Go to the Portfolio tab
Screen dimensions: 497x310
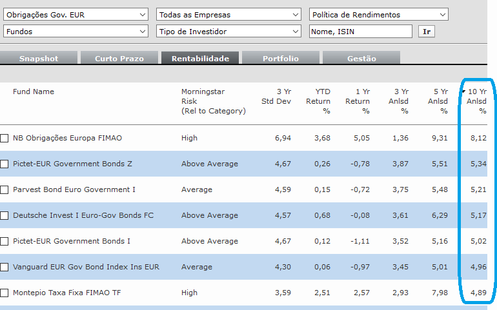pyautogui.click(x=281, y=59)
